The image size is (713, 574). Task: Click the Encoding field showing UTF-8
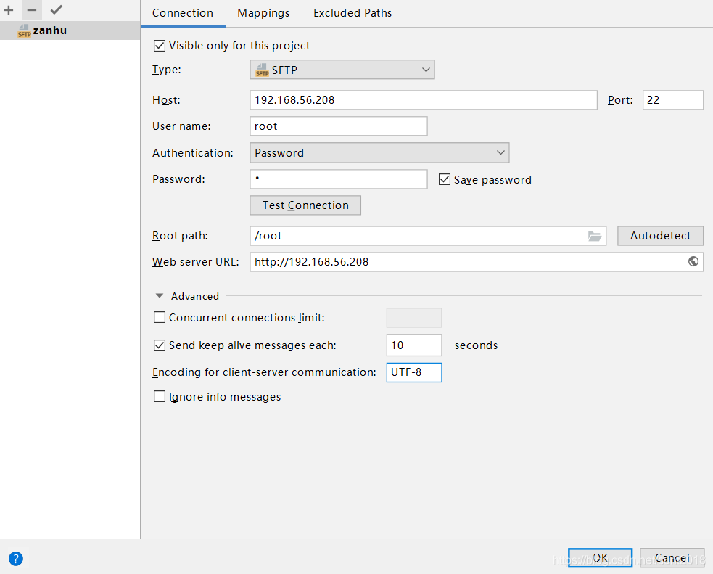tap(413, 372)
